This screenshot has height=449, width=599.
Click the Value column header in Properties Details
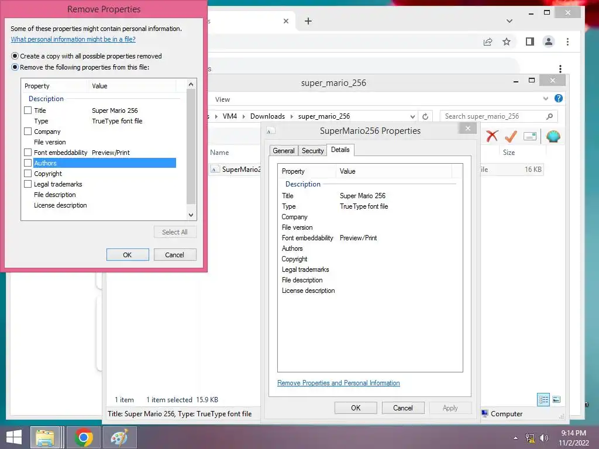[394, 171]
